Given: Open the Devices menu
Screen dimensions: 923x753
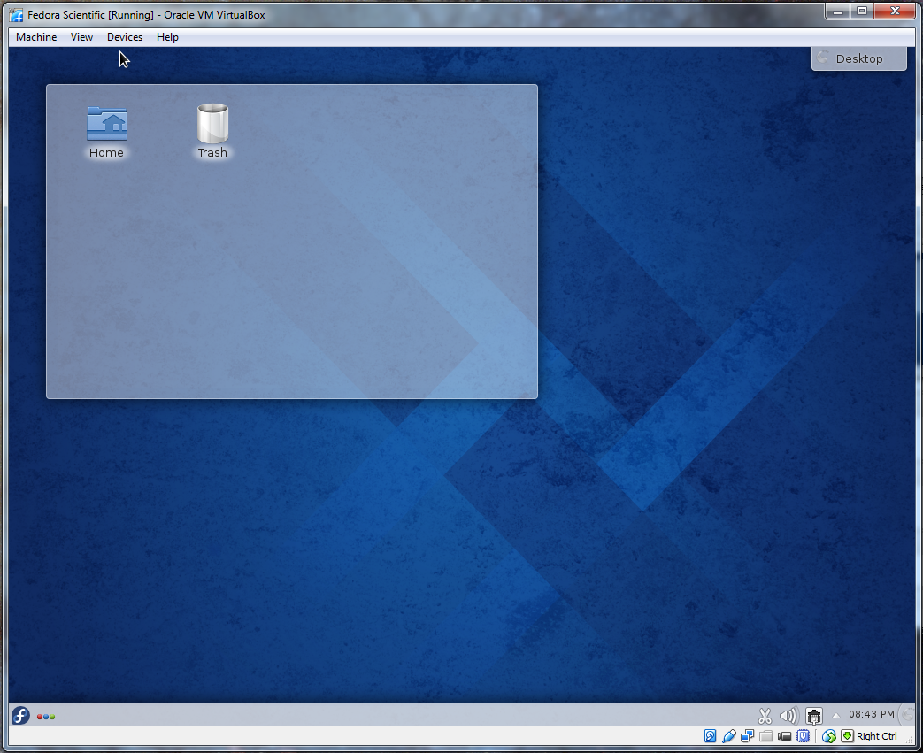Looking at the screenshot, I should [125, 37].
